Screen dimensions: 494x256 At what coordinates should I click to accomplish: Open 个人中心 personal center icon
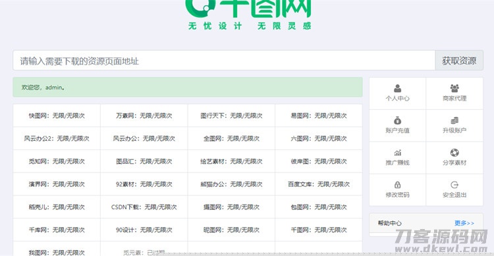(x=397, y=88)
